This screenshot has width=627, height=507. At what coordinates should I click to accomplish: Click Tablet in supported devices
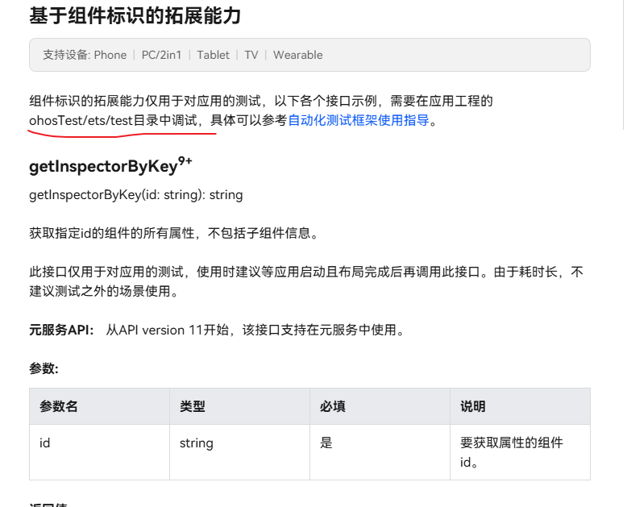tap(214, 55)
